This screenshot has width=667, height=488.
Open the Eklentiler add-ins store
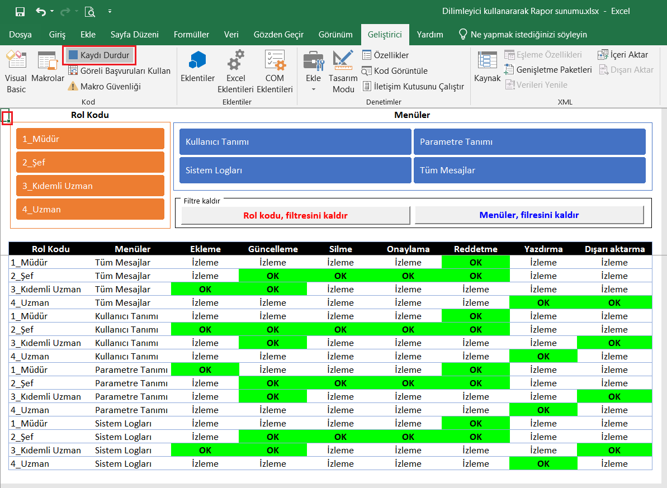click(197, 67)
